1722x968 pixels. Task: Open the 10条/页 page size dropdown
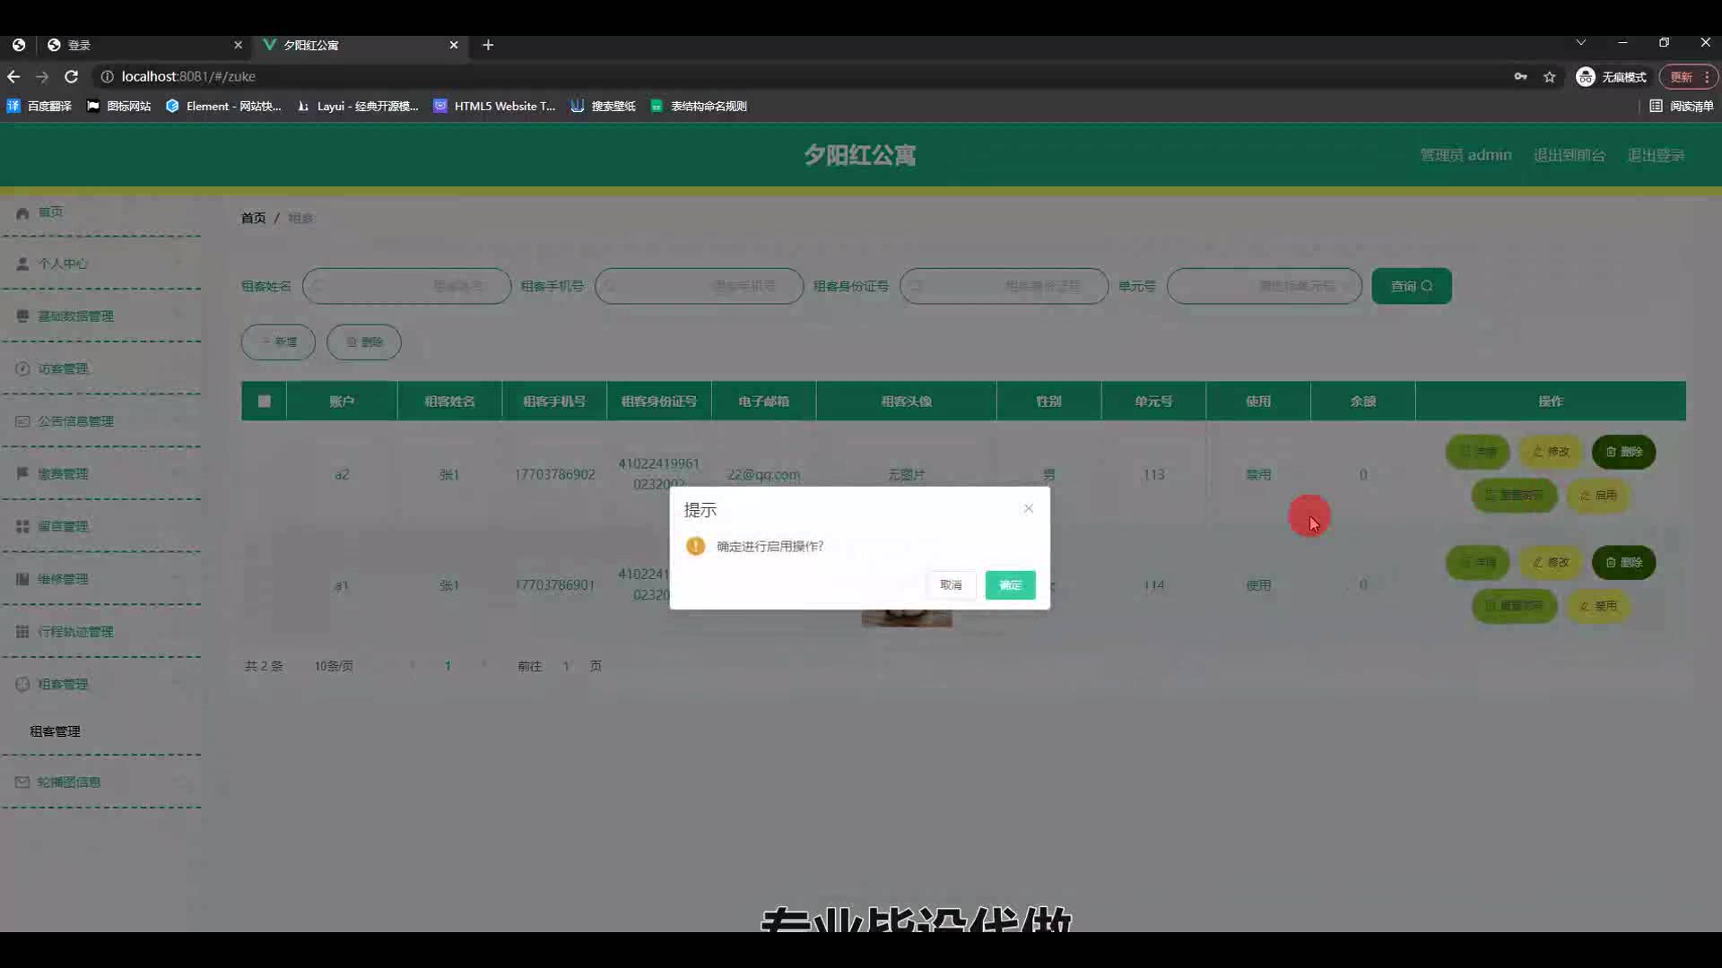[x=334, y=666]
